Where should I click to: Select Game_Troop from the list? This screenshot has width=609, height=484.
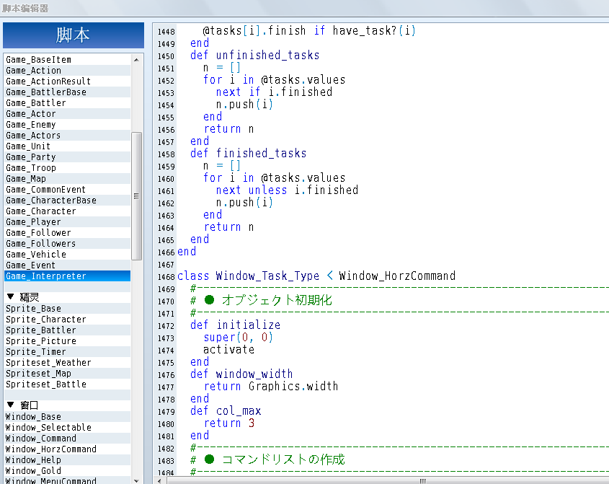67,168
